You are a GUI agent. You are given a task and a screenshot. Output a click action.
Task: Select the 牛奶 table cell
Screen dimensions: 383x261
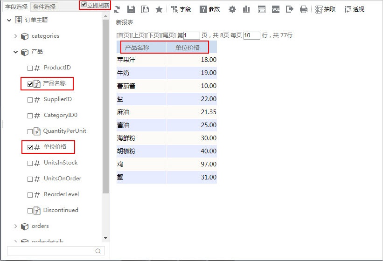[x=141, y=73]
